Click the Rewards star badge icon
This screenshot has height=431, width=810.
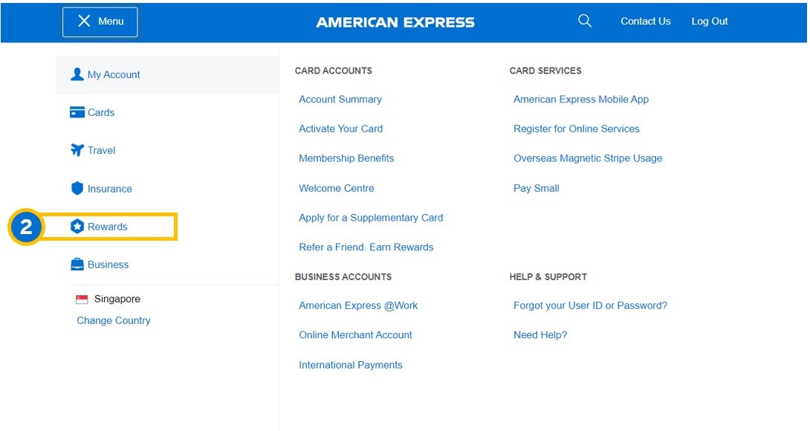[x=77, y=227]
